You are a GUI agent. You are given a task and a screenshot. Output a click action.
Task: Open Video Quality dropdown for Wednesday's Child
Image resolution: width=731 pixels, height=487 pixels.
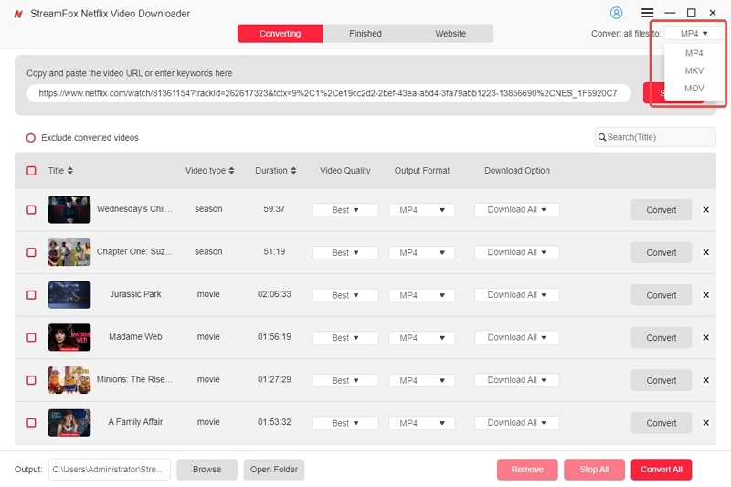click(345, 210)
